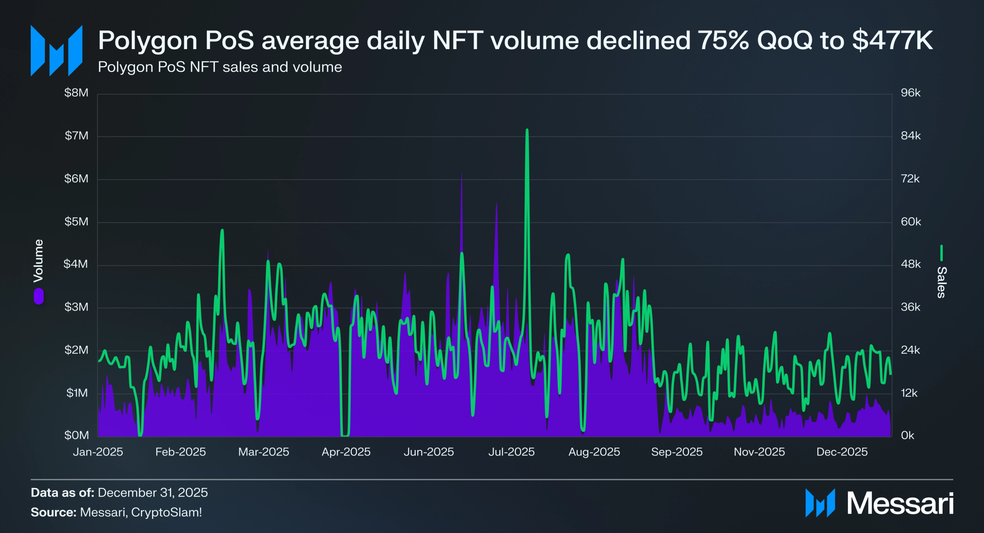Click the Sales axis title text
Viewport: 984px width, 533px height.
pyautogui.click(x=941, y=282)
